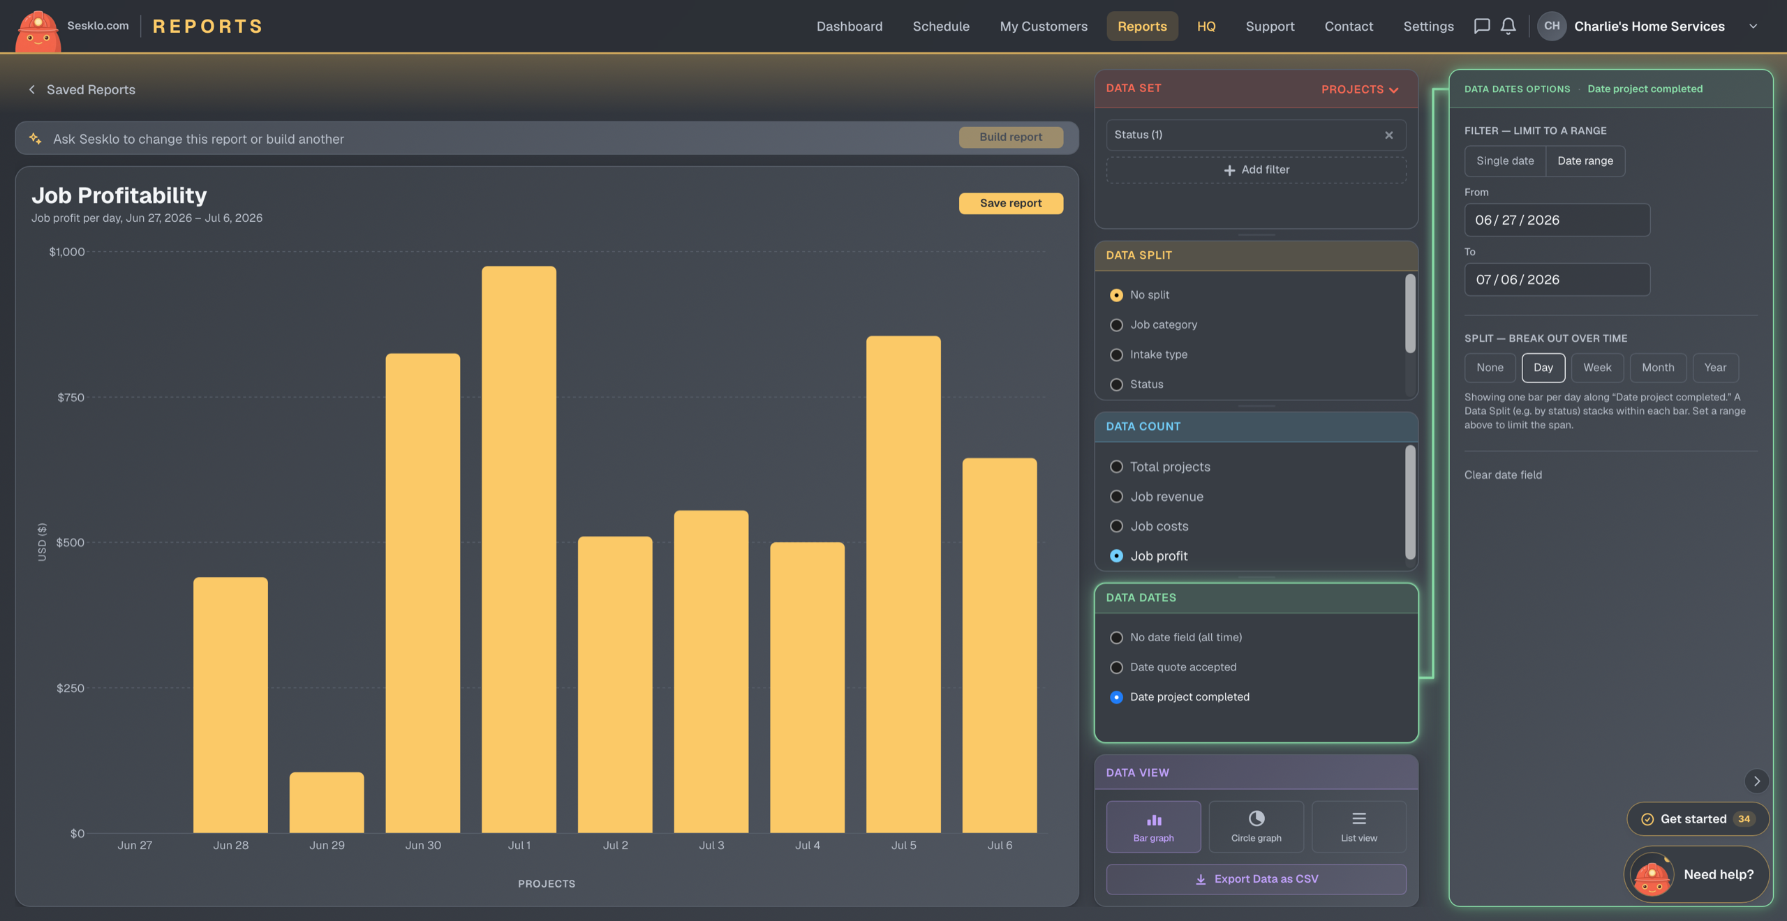Select the Circle graph view
The image size is (1787, 921).
(1256, 827)
